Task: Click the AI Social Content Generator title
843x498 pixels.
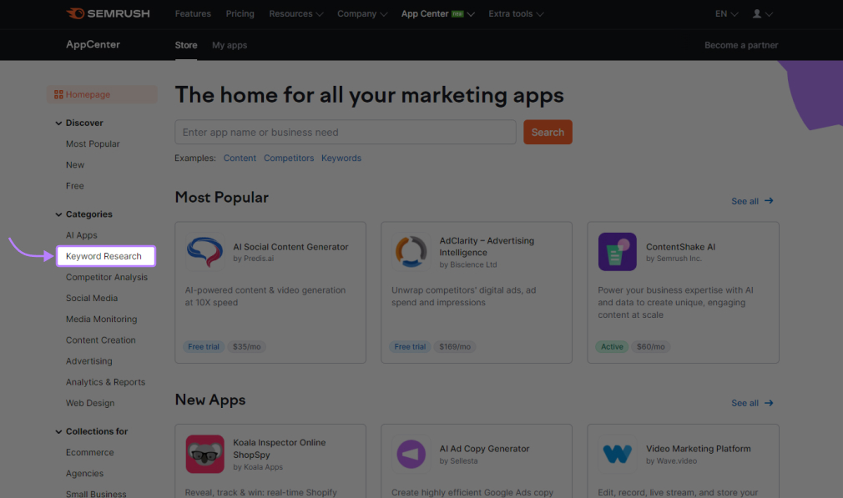Action: [290, 247]
